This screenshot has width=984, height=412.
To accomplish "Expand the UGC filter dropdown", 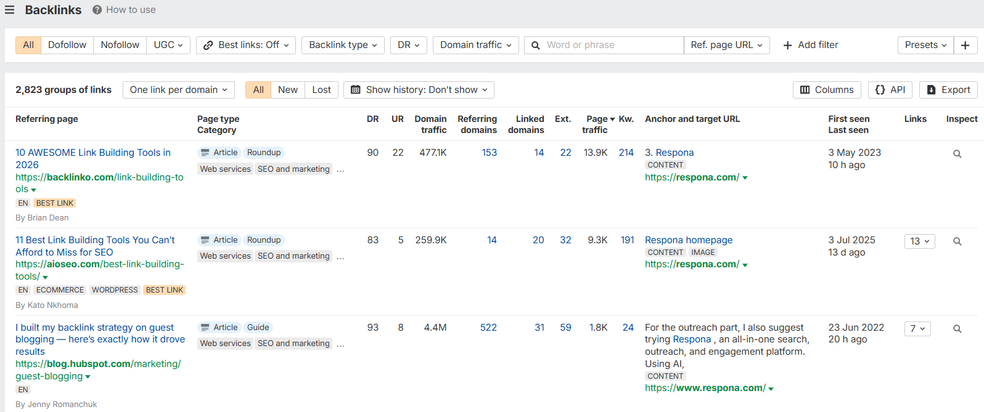I will 168,45.
